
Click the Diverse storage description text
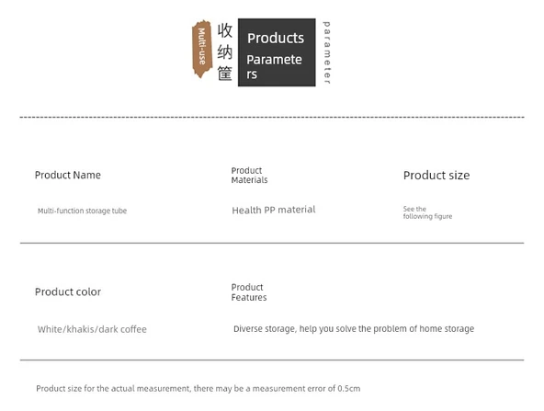click(x=354, y=329)
